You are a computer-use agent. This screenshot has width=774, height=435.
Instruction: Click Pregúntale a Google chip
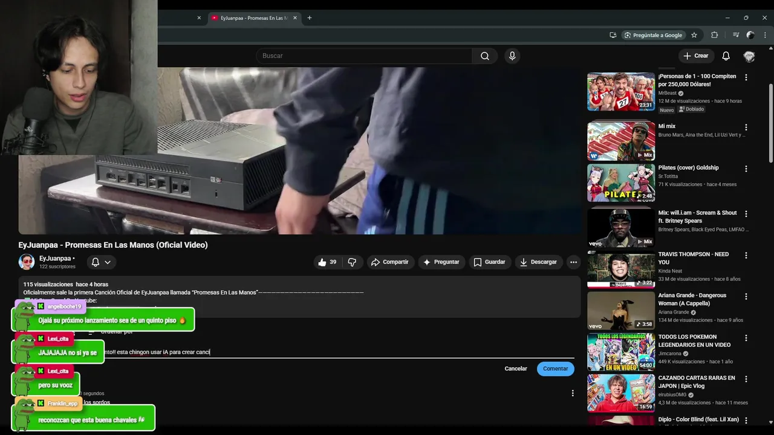click(x=653, y=35)
